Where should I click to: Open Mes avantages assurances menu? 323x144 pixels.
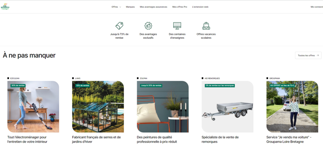pos(154,7)
